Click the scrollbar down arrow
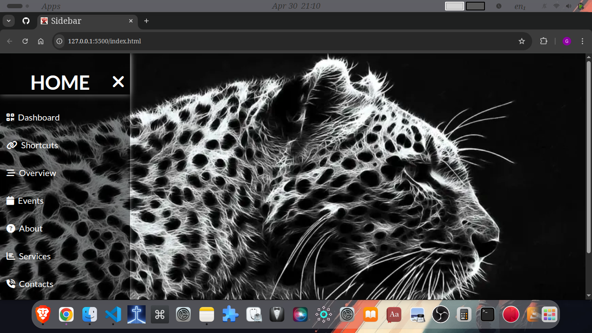Screen dimensions: 592x333 589,296
